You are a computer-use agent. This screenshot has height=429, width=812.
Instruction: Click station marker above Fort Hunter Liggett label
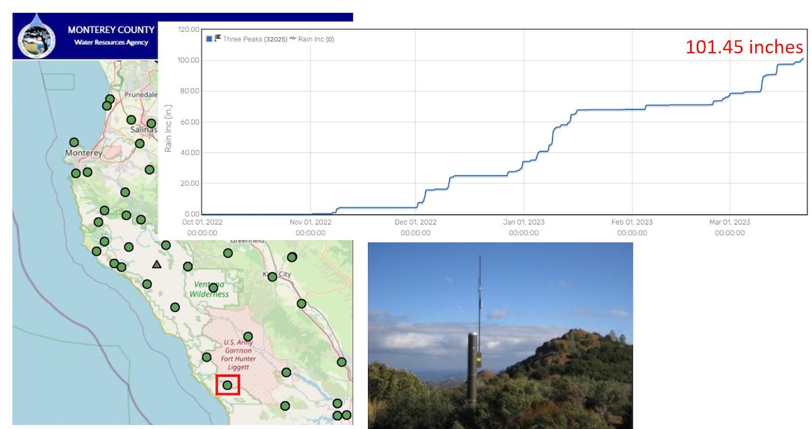248,336
